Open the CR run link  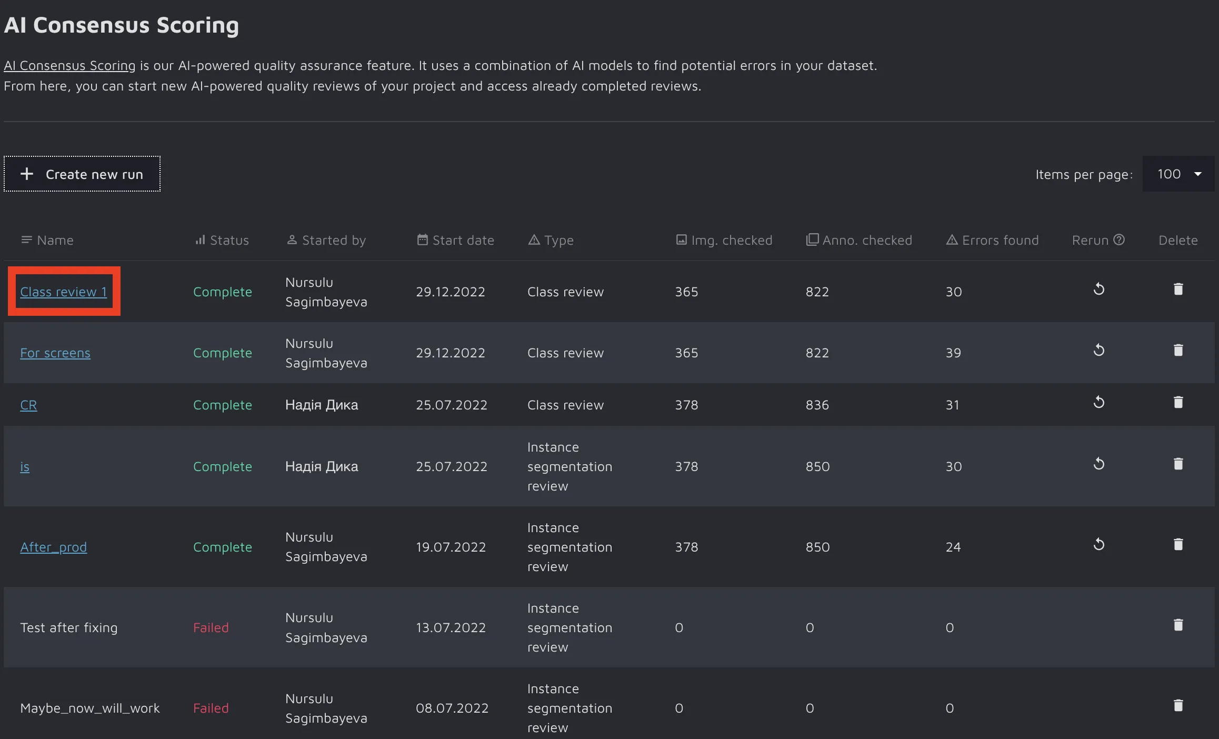(28, 405)
